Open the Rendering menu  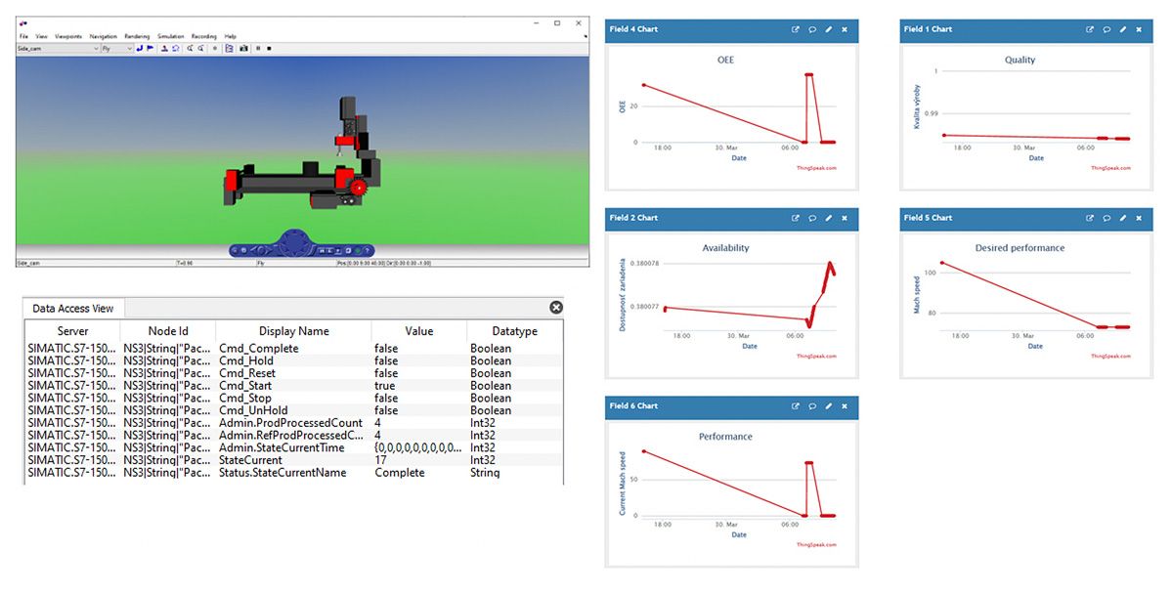(137, 36)
